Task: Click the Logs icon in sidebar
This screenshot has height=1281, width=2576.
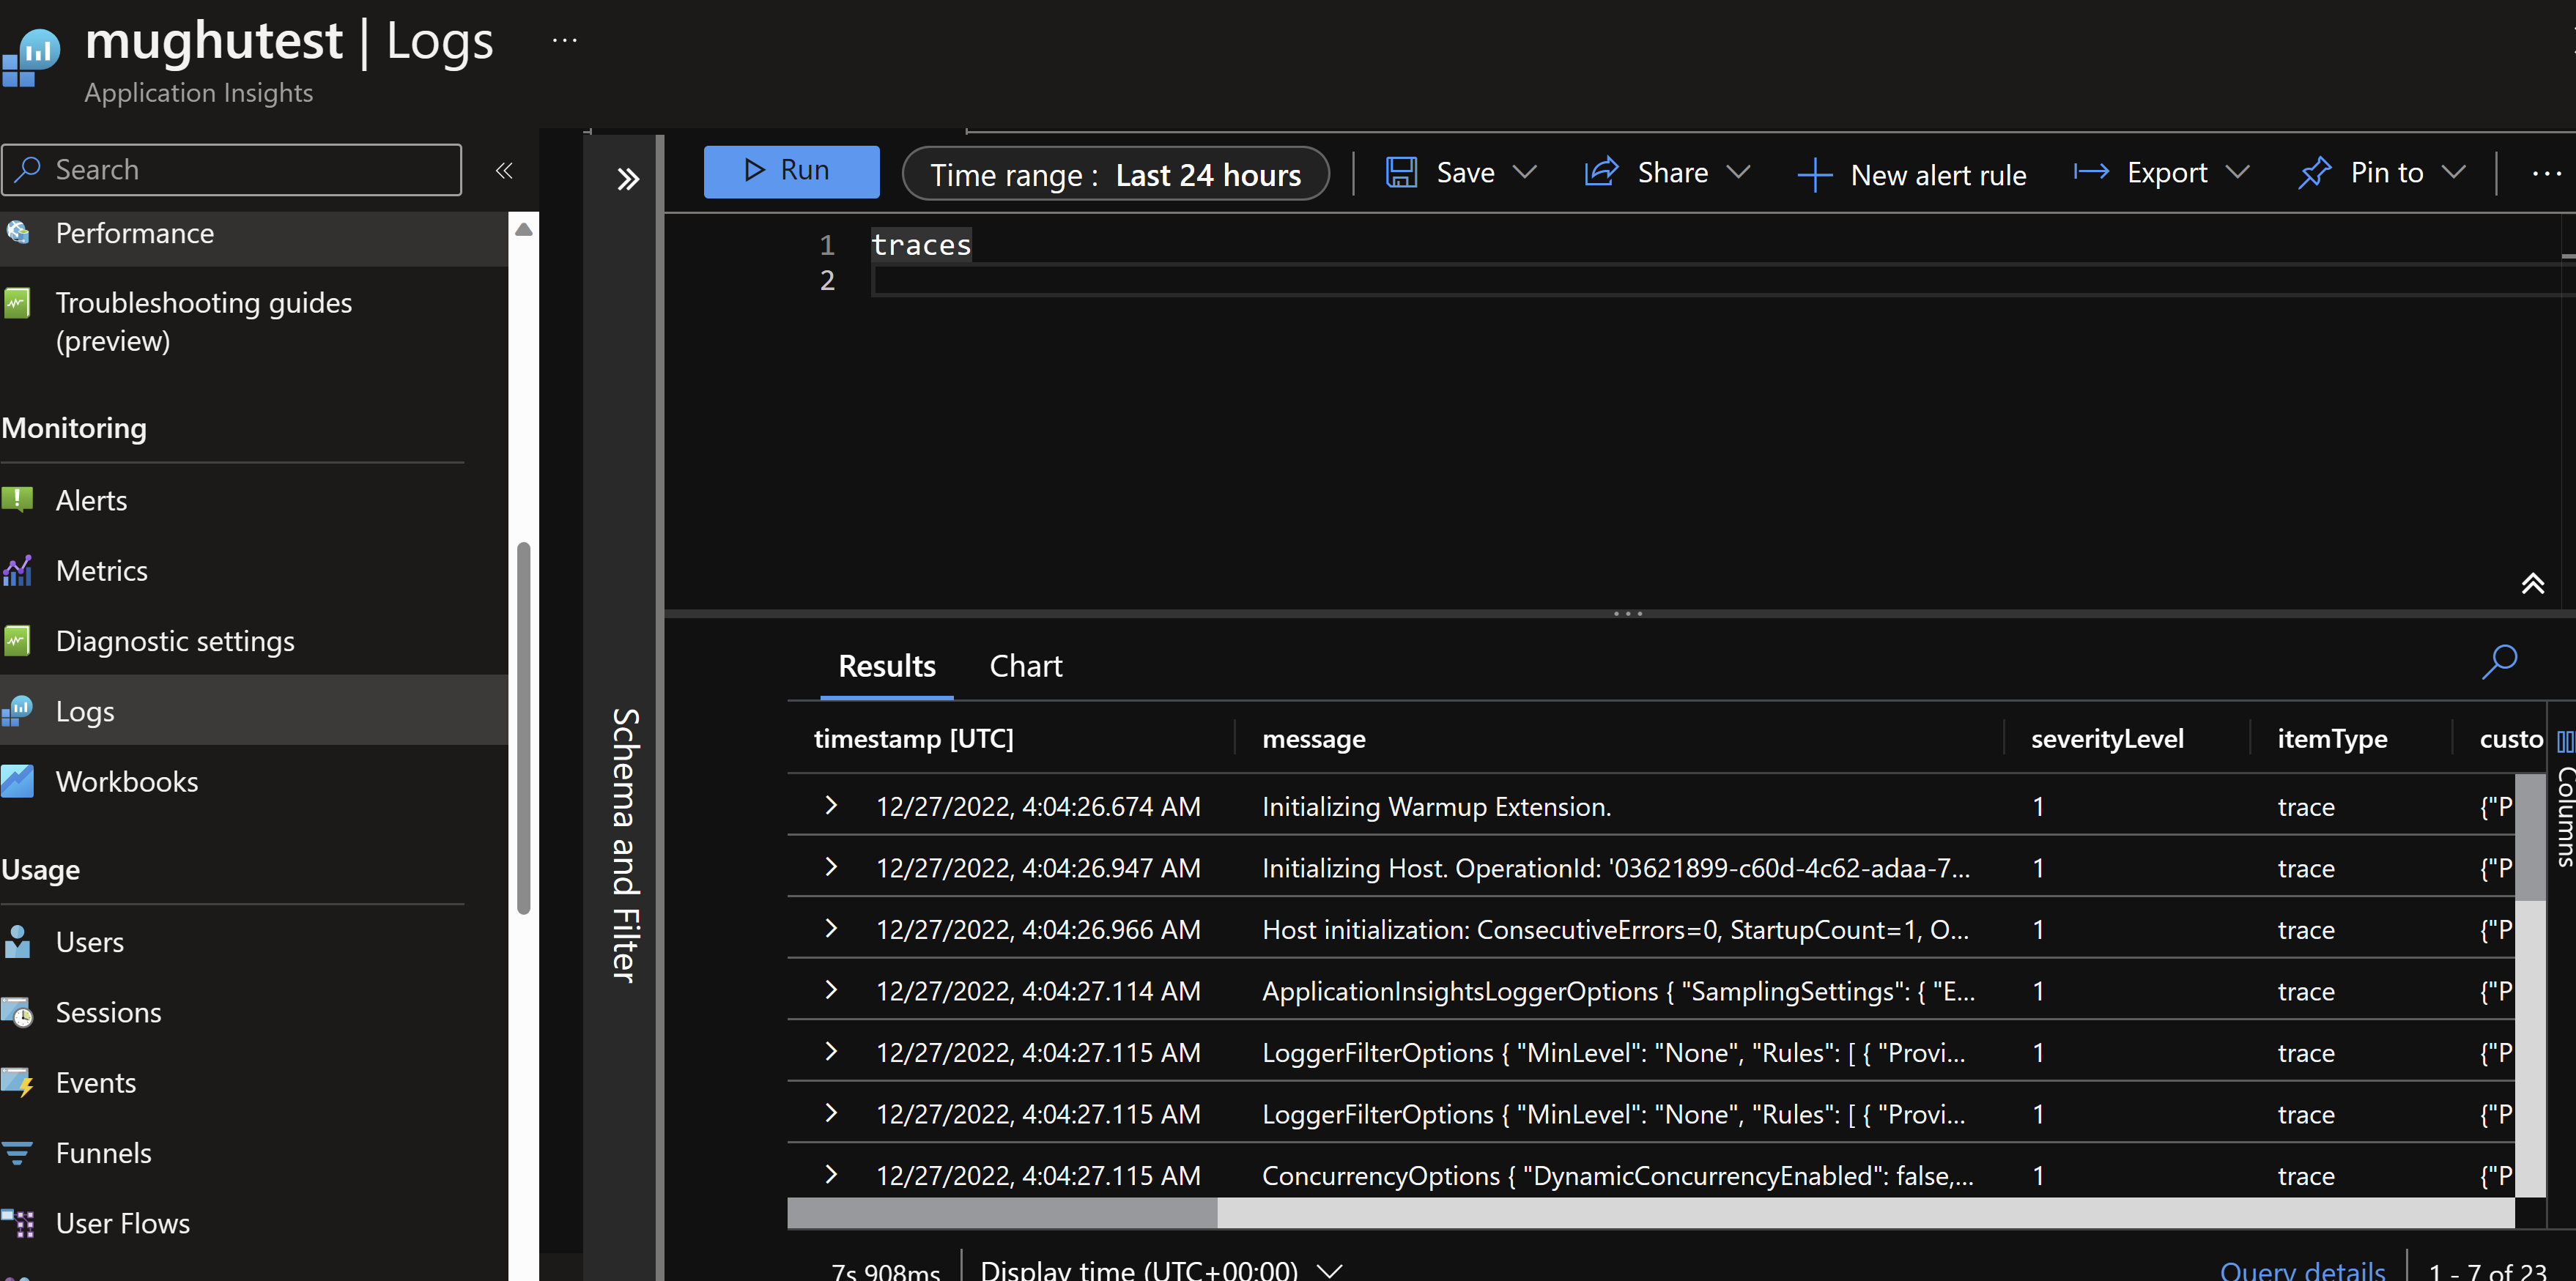Action: pyautogui.click(x=18, y=711)
